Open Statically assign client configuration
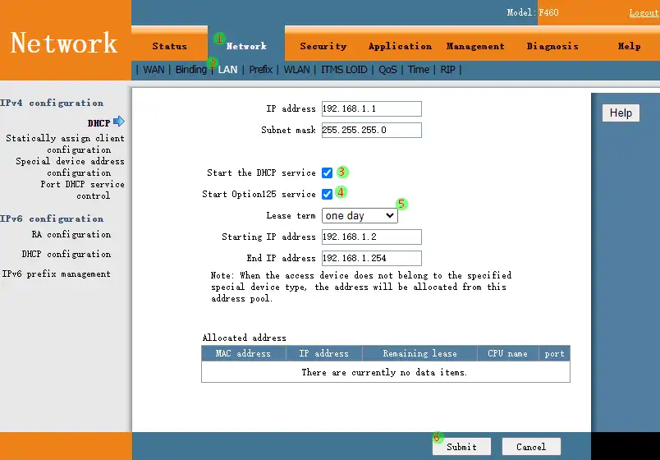The width and height of the screenshot is (660, 460). [x=66, y=144]
